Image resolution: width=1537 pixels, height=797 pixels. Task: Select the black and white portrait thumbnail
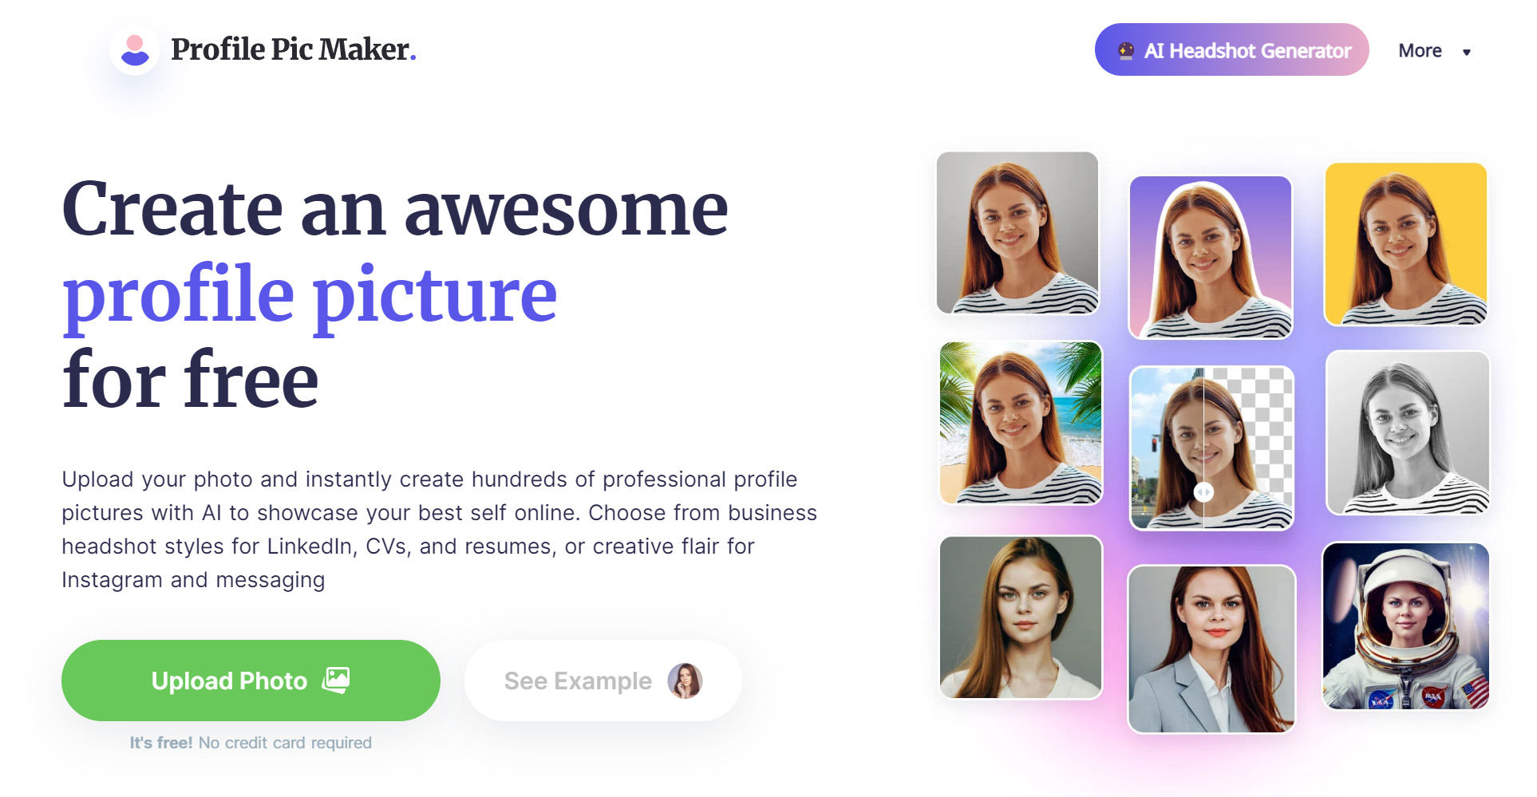pos(1408,432)
